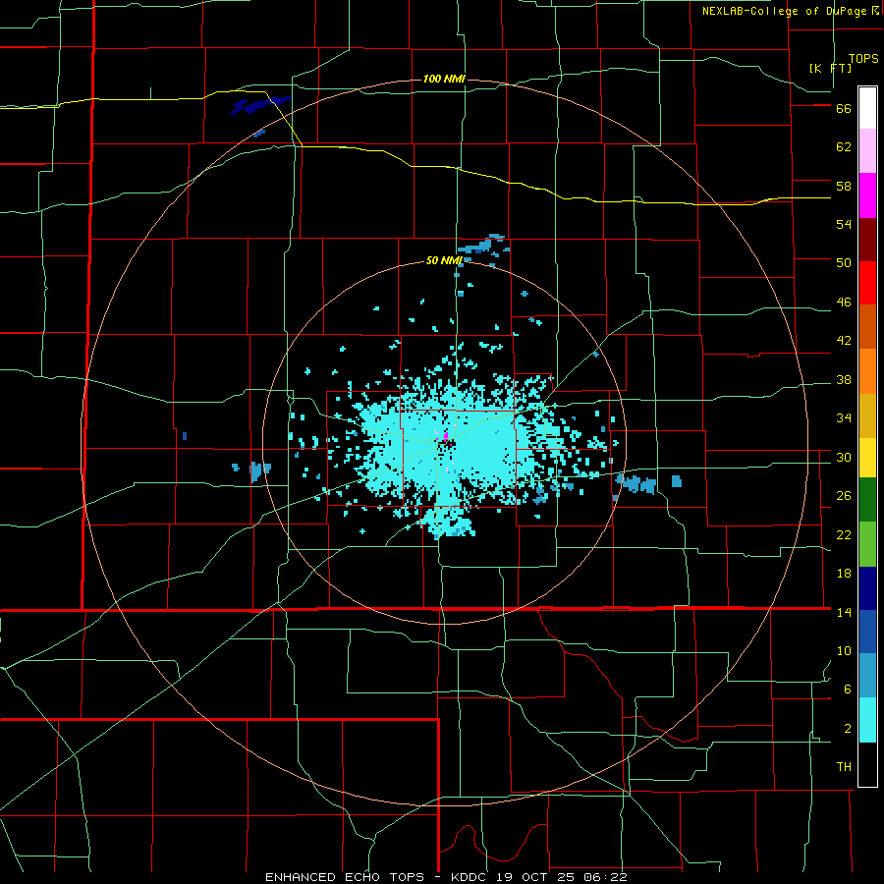
Task: Select the light green legend swatch
Action: (x=867, y=543)
